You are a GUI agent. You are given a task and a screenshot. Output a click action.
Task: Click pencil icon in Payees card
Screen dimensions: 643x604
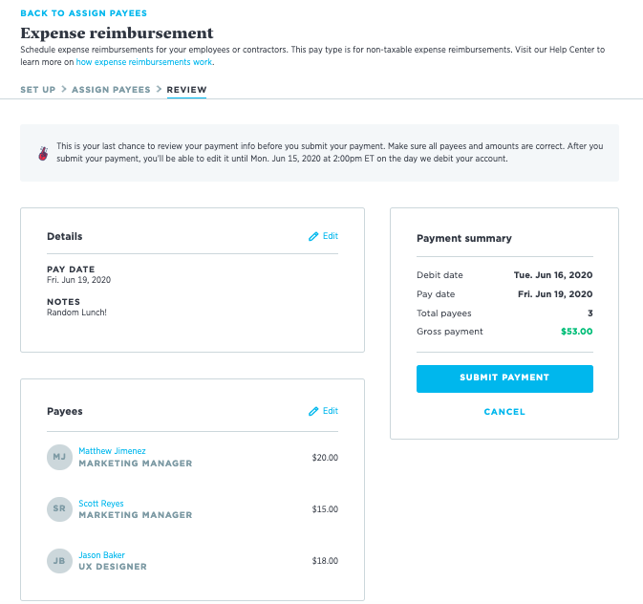(x=313, y=411)
